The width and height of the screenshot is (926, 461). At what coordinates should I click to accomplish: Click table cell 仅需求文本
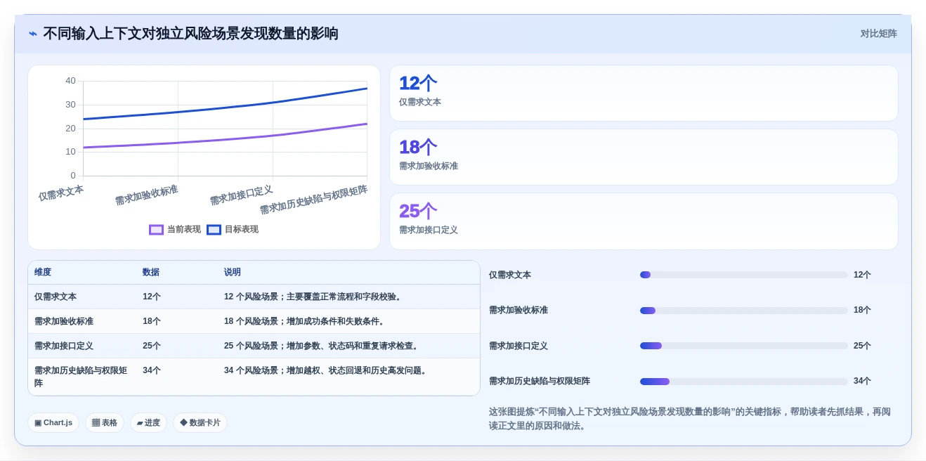pos(56,297)
